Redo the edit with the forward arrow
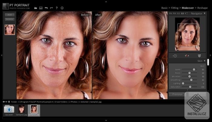 click(51, 8)
